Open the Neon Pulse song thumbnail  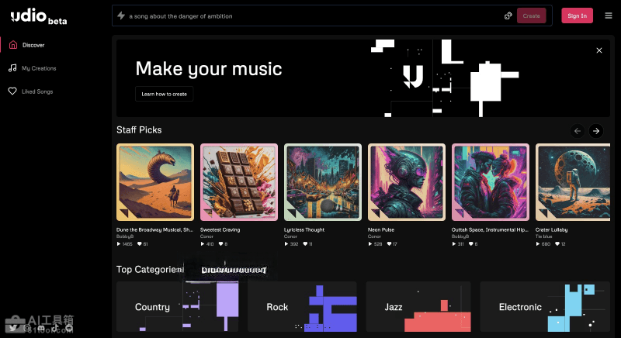click(x=406, y=182)
